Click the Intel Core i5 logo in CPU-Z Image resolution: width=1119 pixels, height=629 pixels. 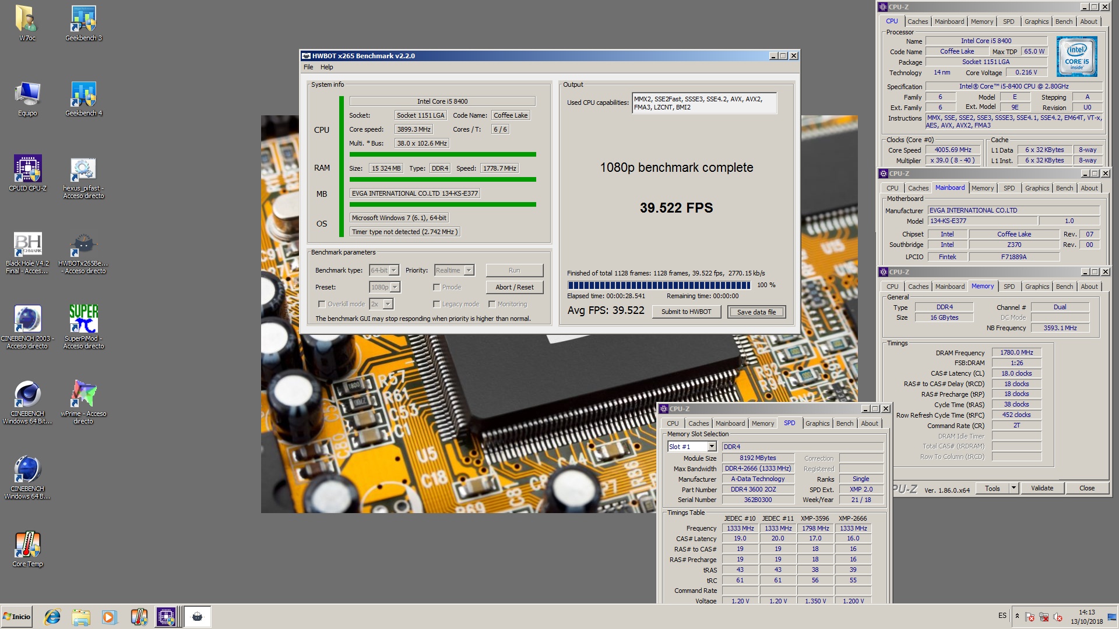pos(1077,56)
